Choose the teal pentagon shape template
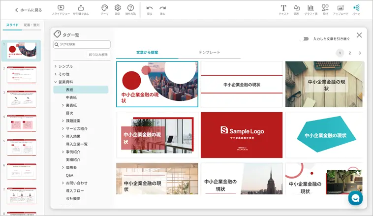Screen dimensions: 373x216 point(325,135)
